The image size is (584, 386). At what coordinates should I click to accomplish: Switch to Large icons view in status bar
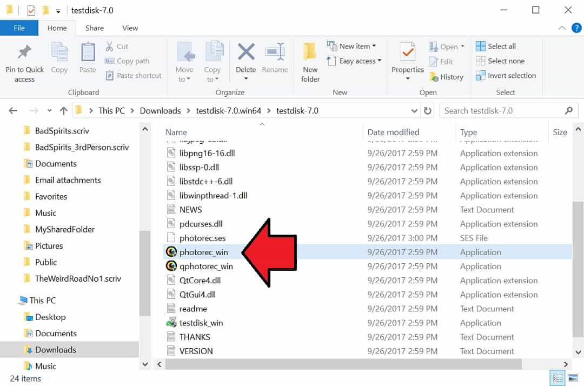click(573, 378)
